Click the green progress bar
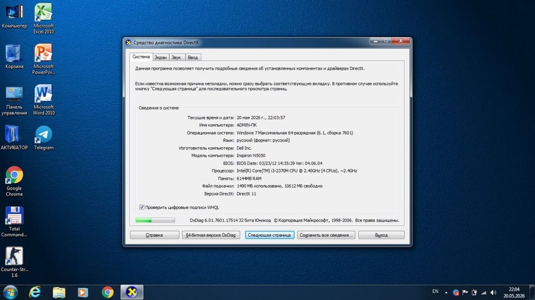 [x=155, y=220]
